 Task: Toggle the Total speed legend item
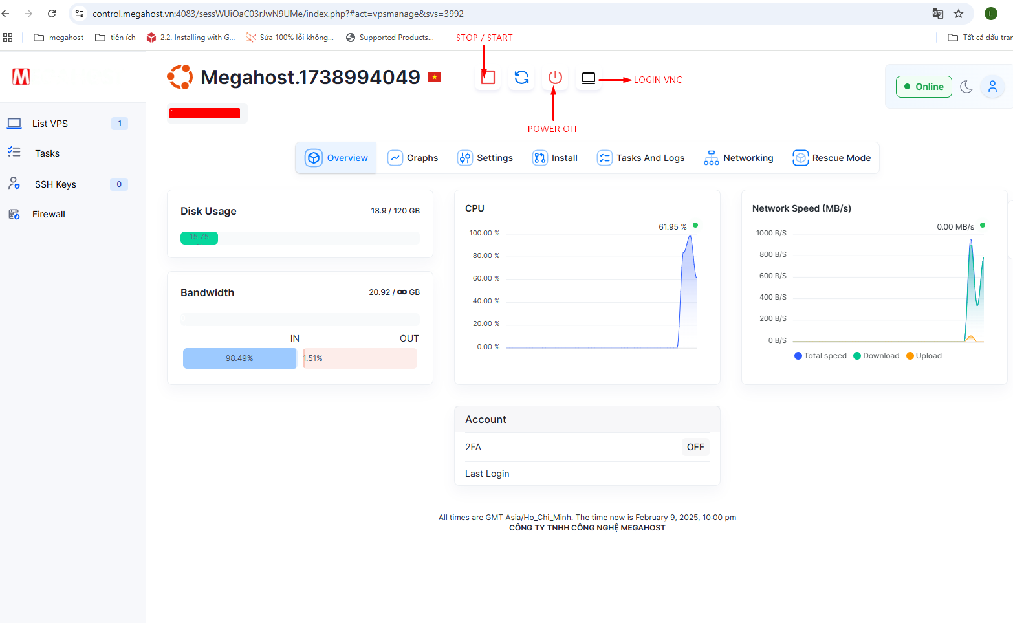click(820, 356)
